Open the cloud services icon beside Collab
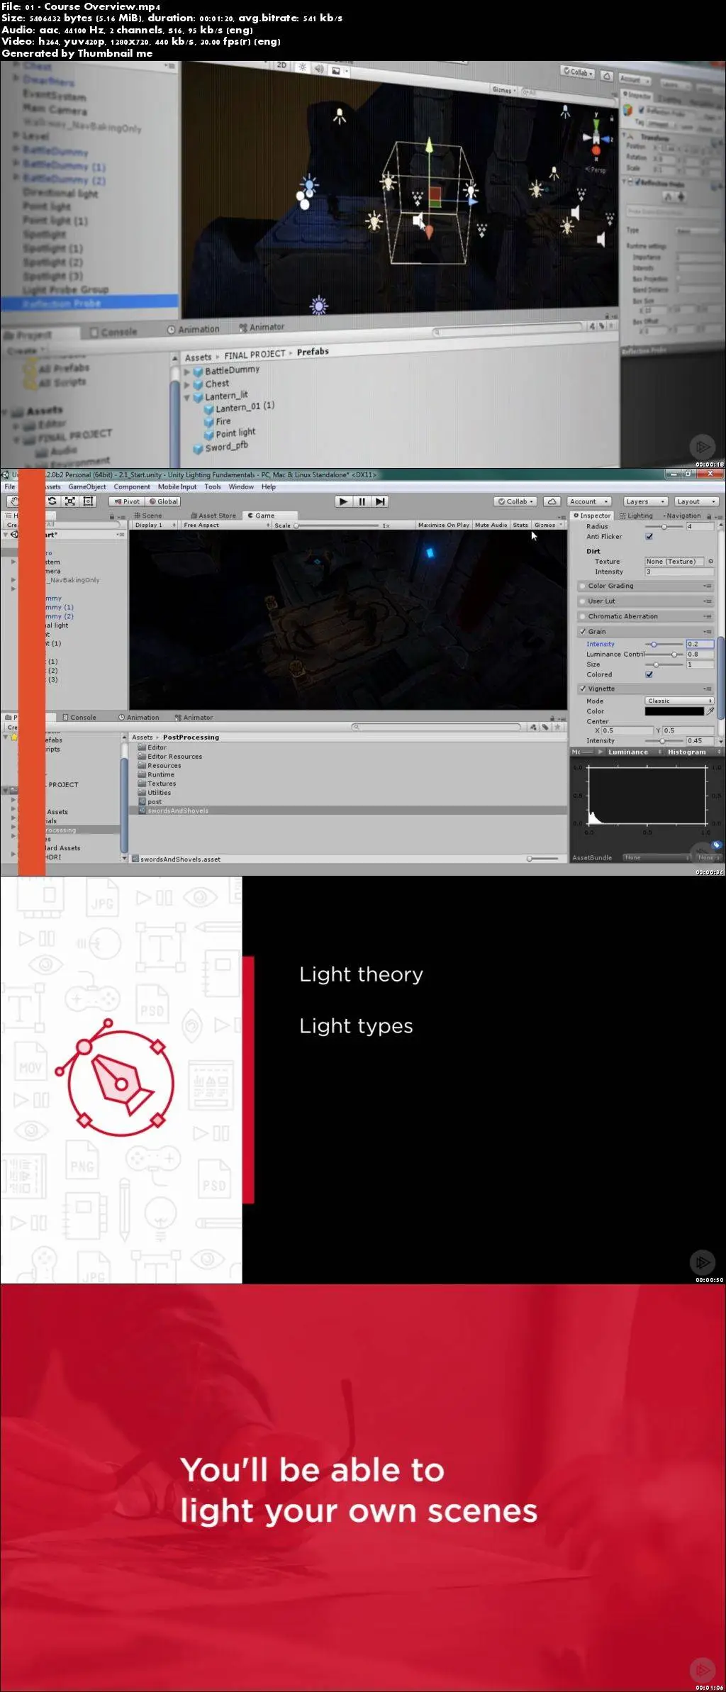This screenshot has height=1692, width=726. point(552,501)
